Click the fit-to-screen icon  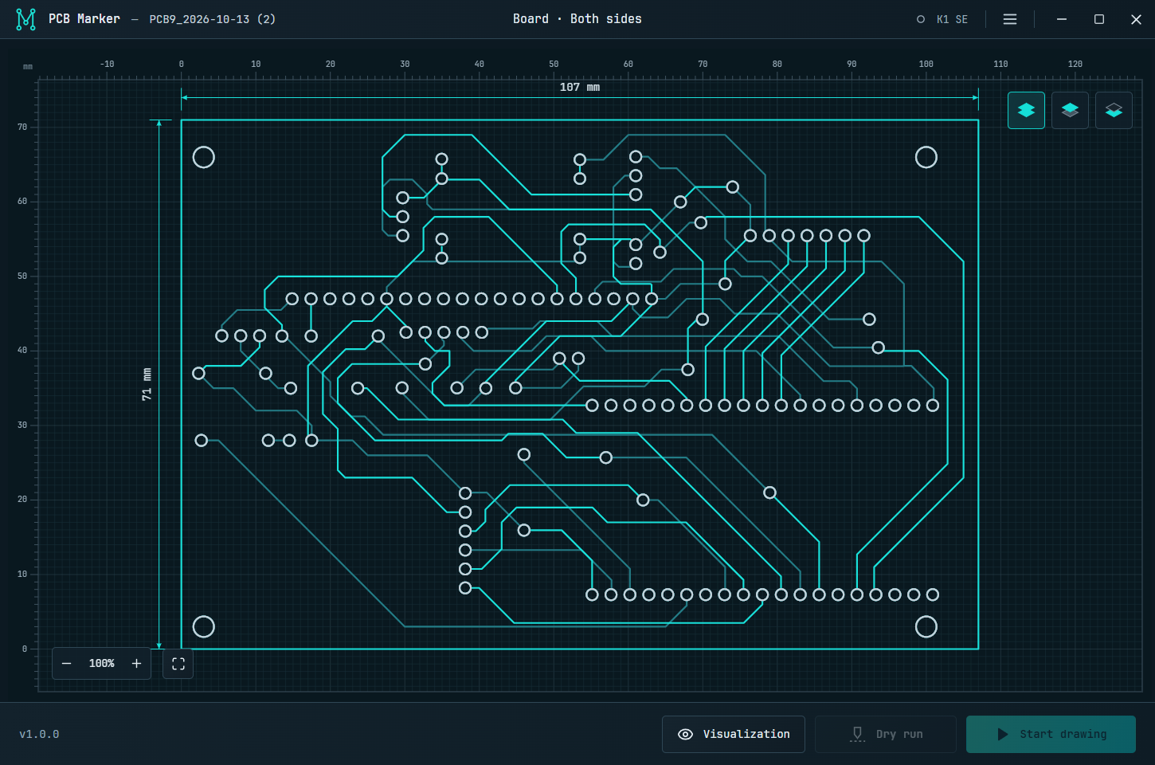coord(178,663)
